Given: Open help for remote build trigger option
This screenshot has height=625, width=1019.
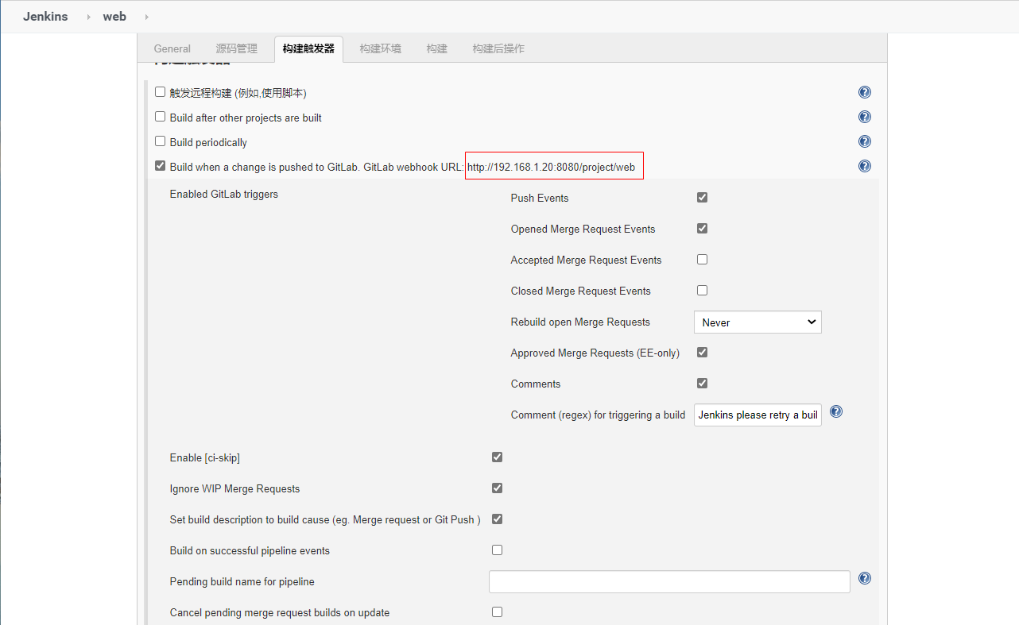Looking at the screenshot, I should [x=865, y=92].
